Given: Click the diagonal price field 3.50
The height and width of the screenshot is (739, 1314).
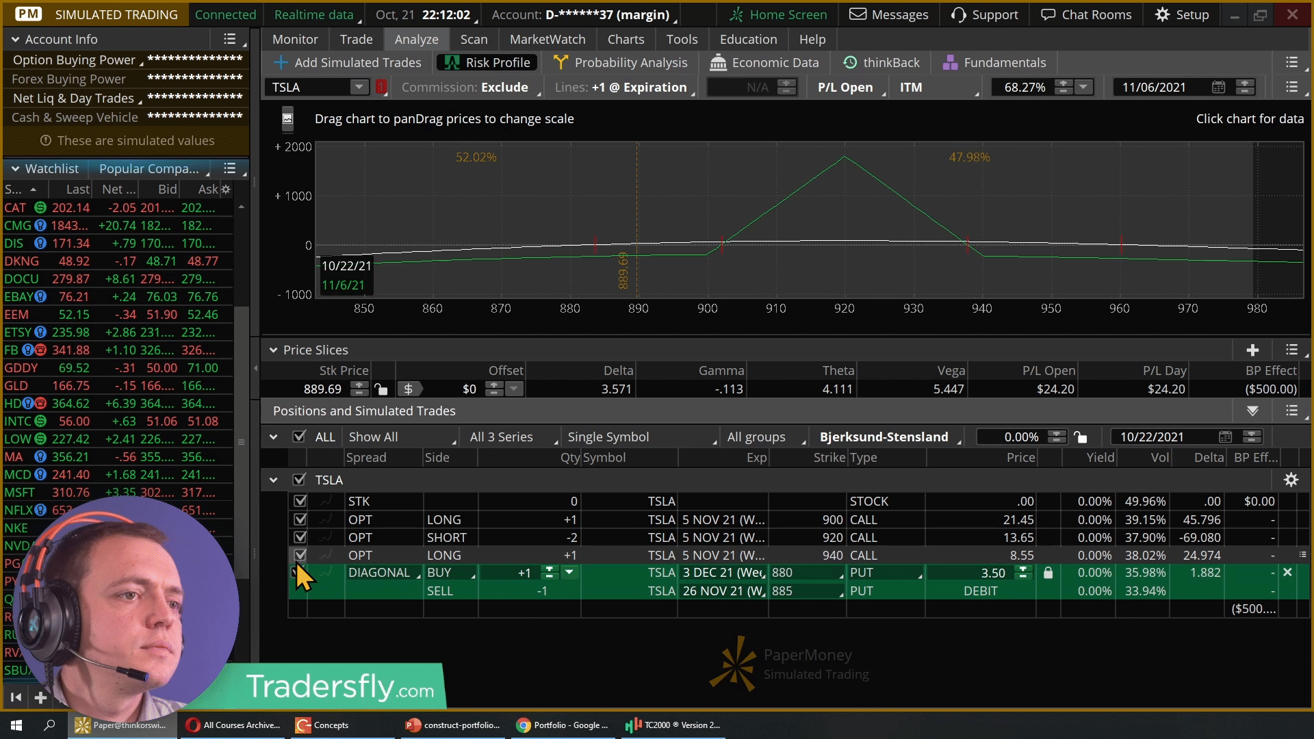Looking at the screenshot, I should [992, 573].
